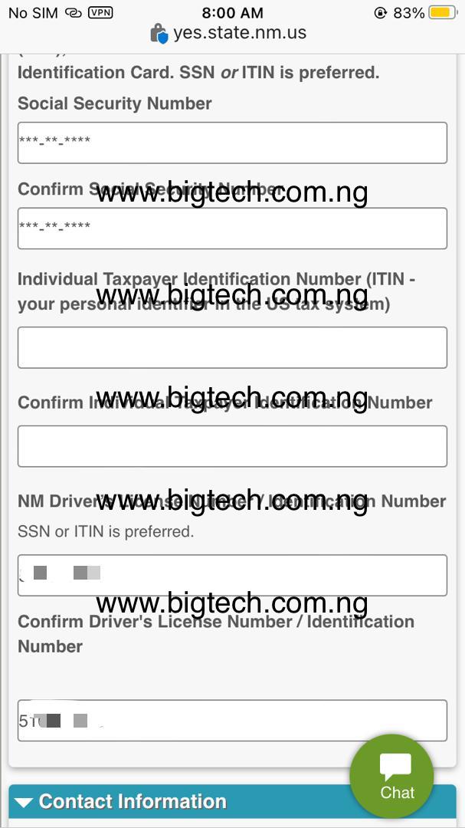Select the Individual Taxpayer Identification Number field
Viewport: 465px width, 828px height.
(x=232, y=347)
